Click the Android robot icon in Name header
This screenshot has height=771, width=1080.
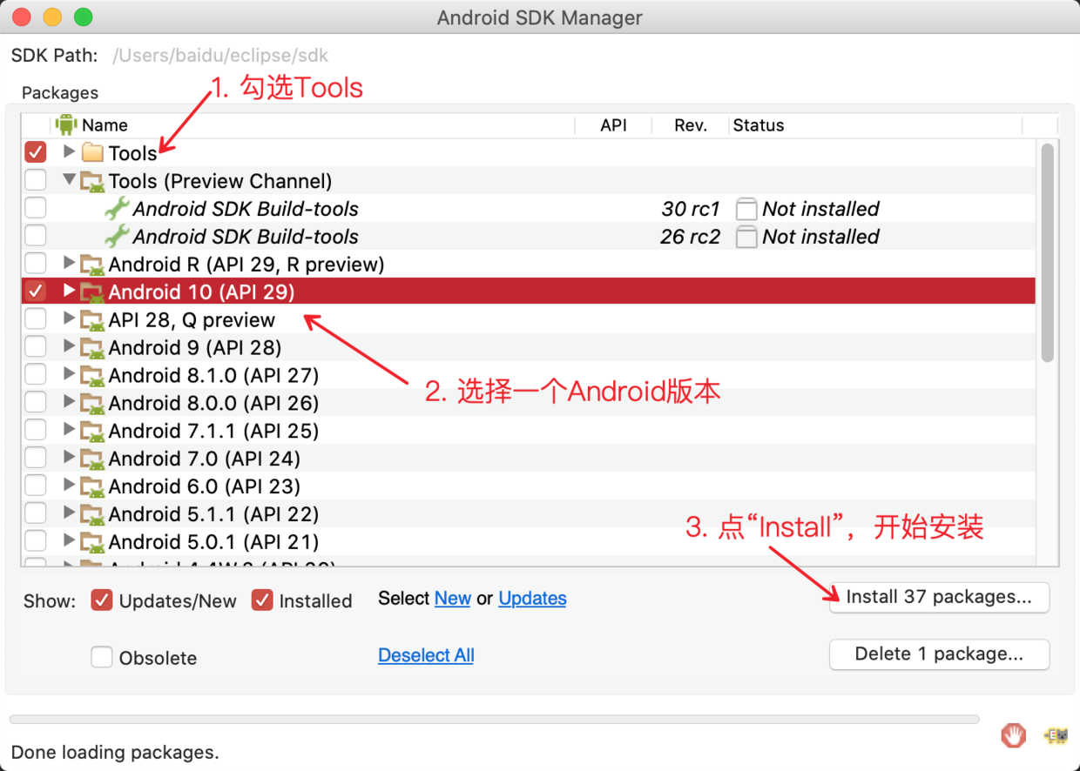(66, 125)
